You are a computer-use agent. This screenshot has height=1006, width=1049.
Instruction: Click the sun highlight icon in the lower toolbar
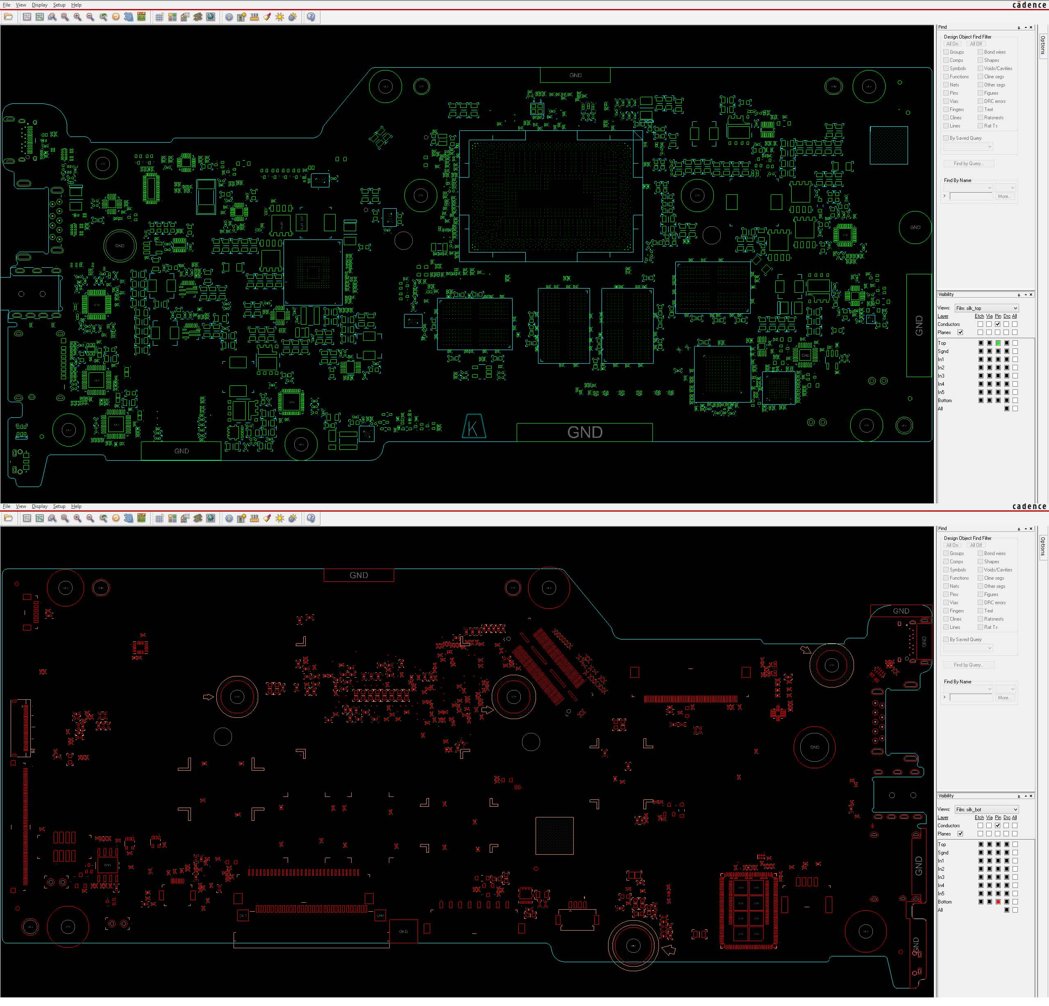click(280, 518)
